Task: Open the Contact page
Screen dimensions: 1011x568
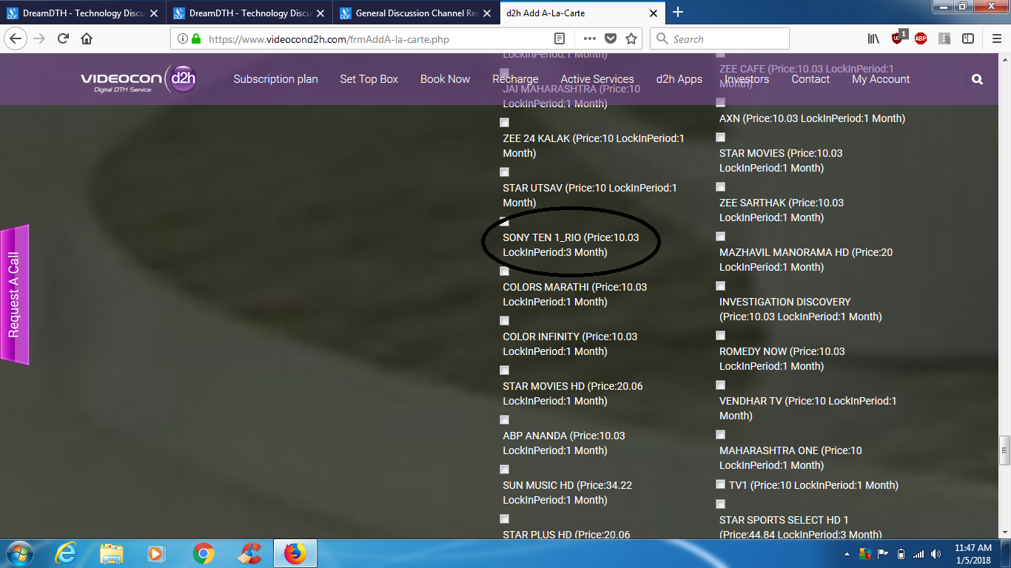Action: click(x=810, y=79)
